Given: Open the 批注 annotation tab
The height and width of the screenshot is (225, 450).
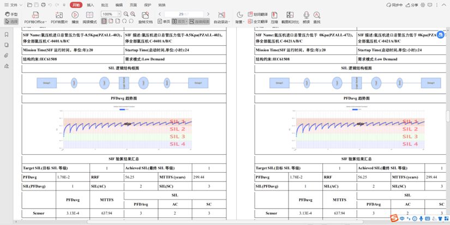Looking at the screenshot, I should click(105, 5).
